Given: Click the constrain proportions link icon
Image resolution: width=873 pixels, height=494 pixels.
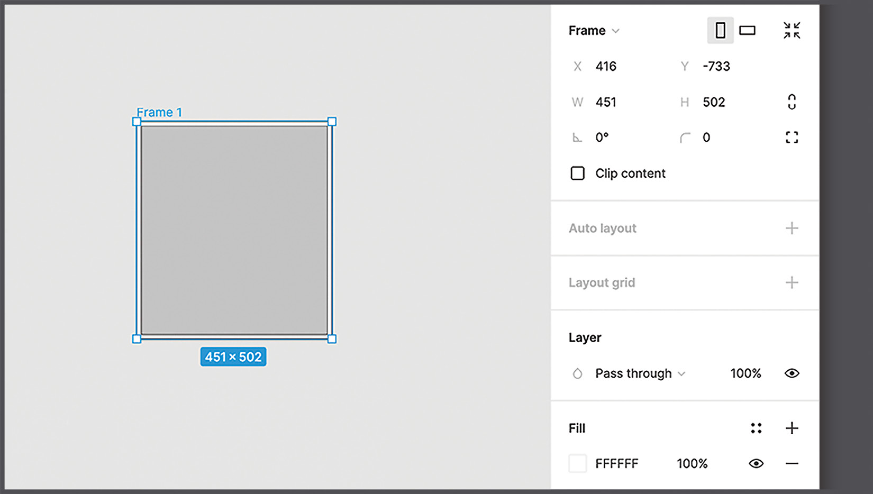Looking at the screenshot, I should click(792, 102).
